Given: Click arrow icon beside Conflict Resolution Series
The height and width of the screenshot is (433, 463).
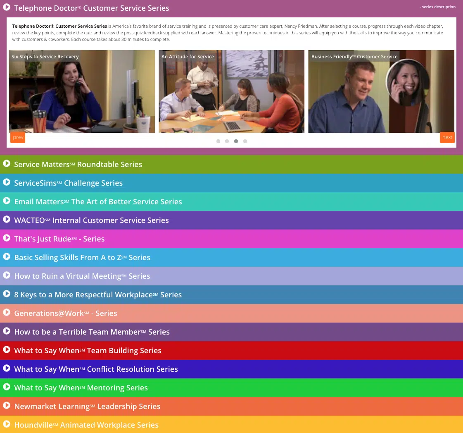Looking at the screenshot, I should 7,368.
